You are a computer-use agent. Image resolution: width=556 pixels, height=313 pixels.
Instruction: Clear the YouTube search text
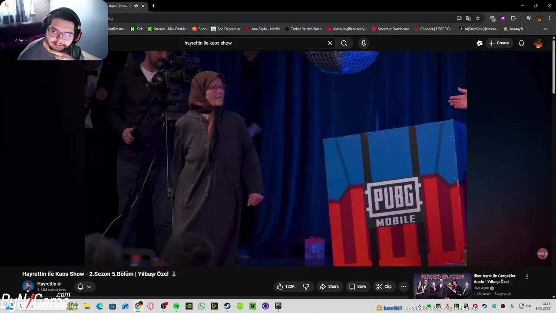pos(330,43)
